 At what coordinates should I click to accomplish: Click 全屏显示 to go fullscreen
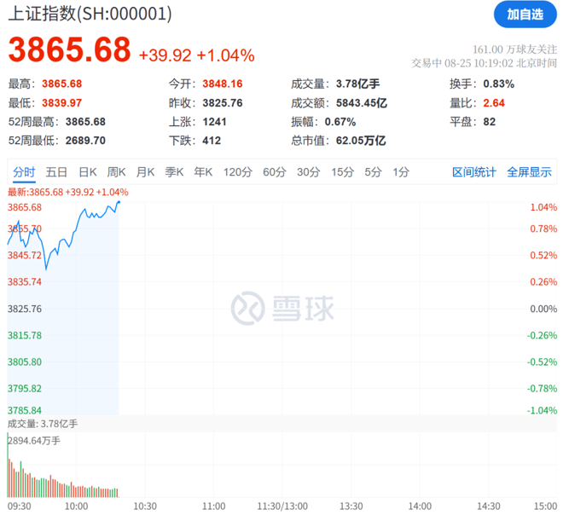tap(529, 172)
